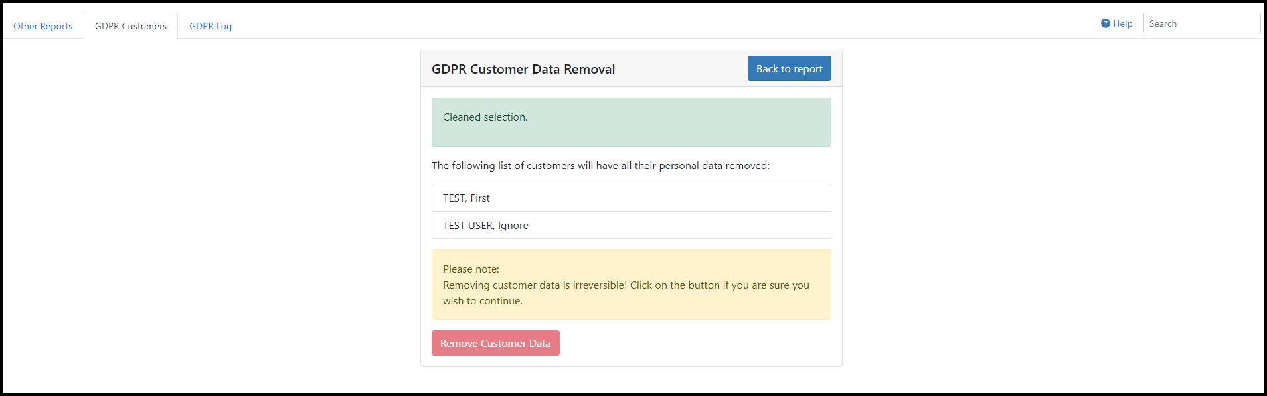
Task: Click the blank panel area beside the Remove button
Action: tap(695, 343)
